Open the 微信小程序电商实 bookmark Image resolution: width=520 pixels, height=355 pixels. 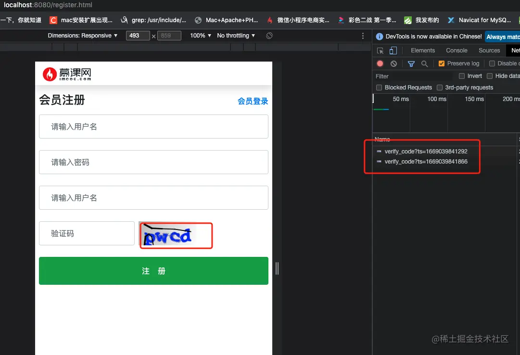[x=298, y=20]
